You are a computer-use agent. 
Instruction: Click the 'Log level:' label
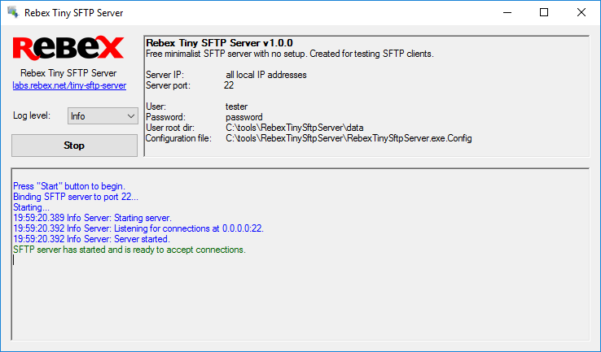click(x=32, y=115)
